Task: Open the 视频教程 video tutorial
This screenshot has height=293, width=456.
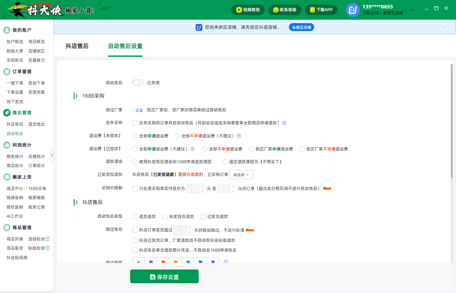Action: point(248,10)
